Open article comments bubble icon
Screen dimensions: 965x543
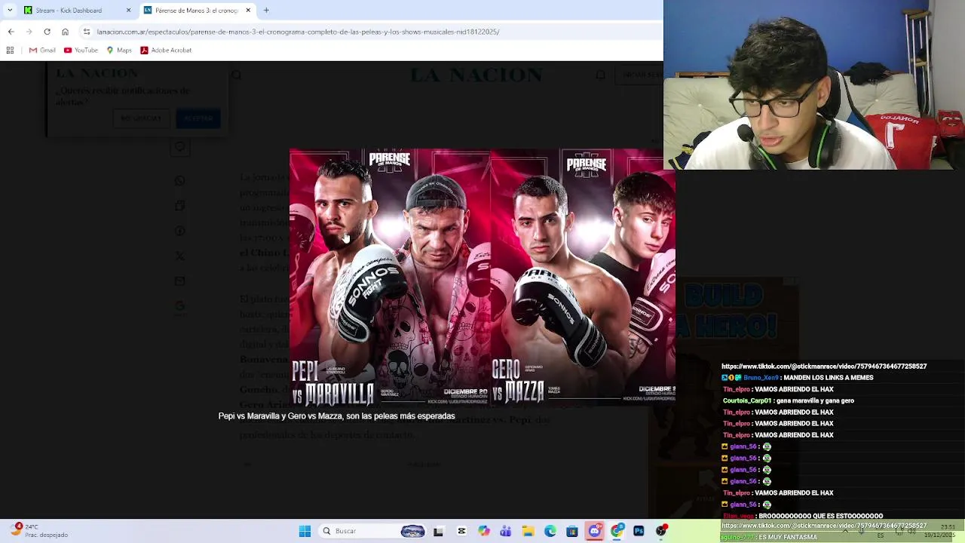click(179, 148)
